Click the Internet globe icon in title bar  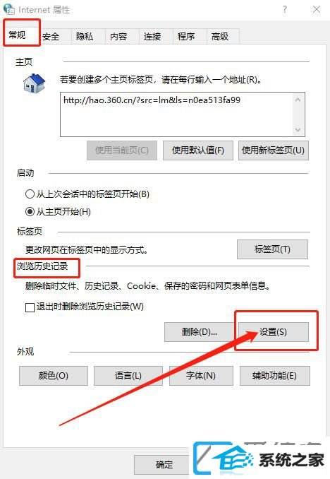coord(9,9)
